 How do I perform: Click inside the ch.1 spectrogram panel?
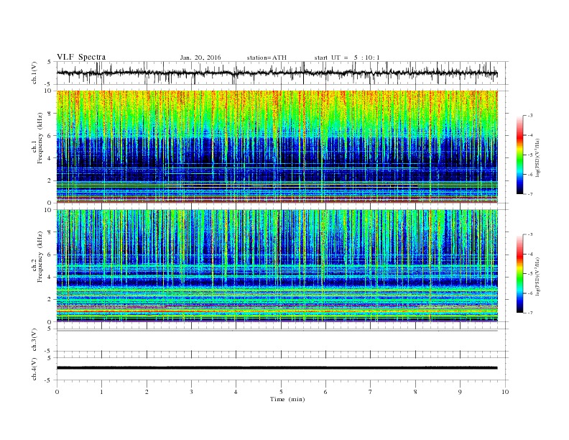(x=277, y=147)
